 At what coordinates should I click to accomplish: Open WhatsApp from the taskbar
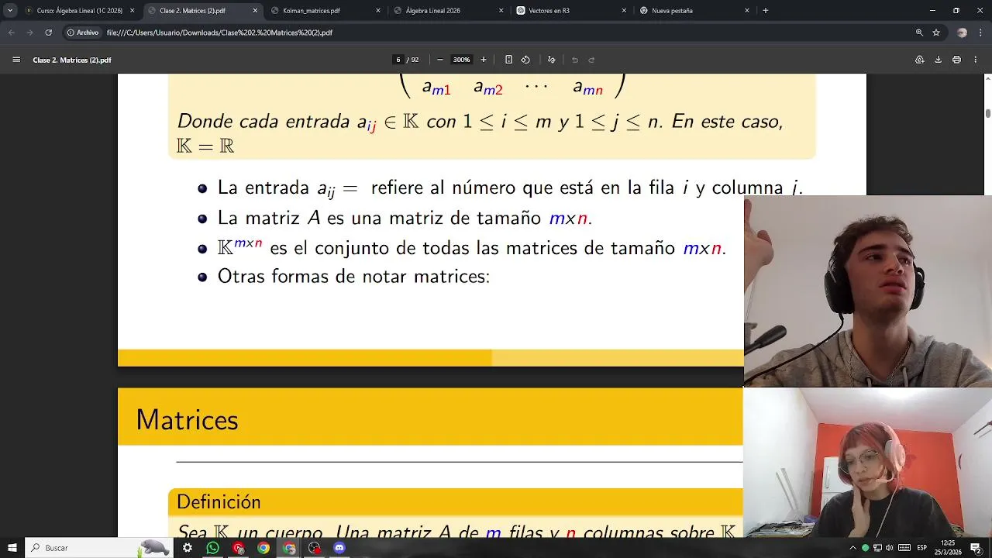[x=213, y=548]
